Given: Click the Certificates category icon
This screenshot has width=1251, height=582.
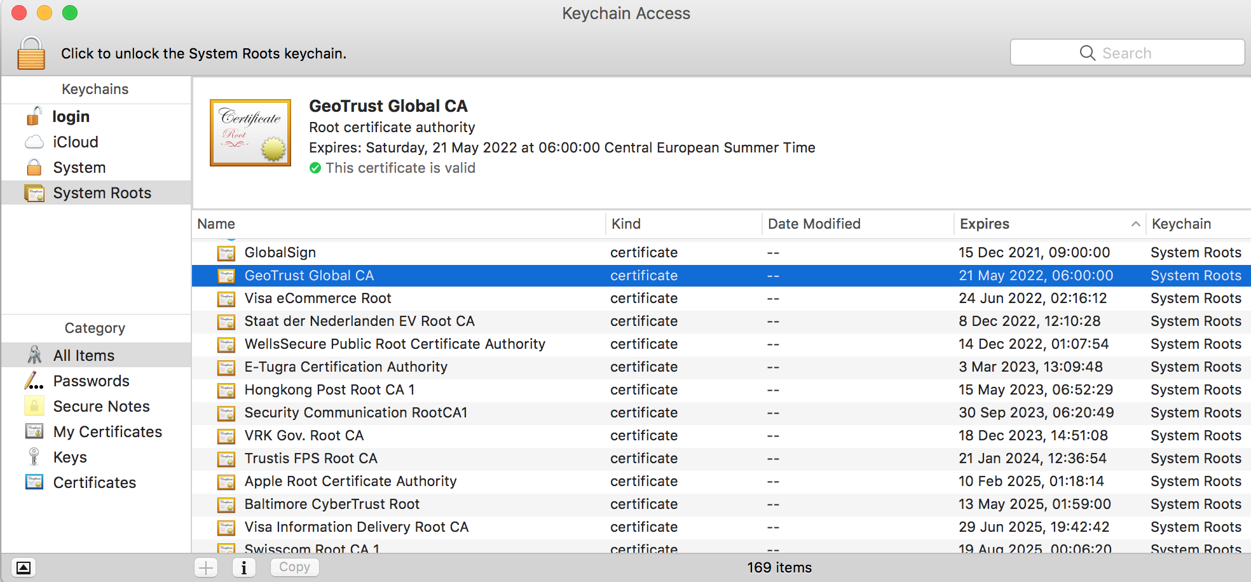Looking at the screenshot, I should click(34, 482).
